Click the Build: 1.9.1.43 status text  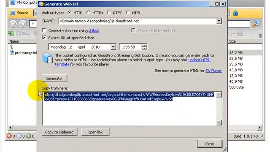[246, 136]
